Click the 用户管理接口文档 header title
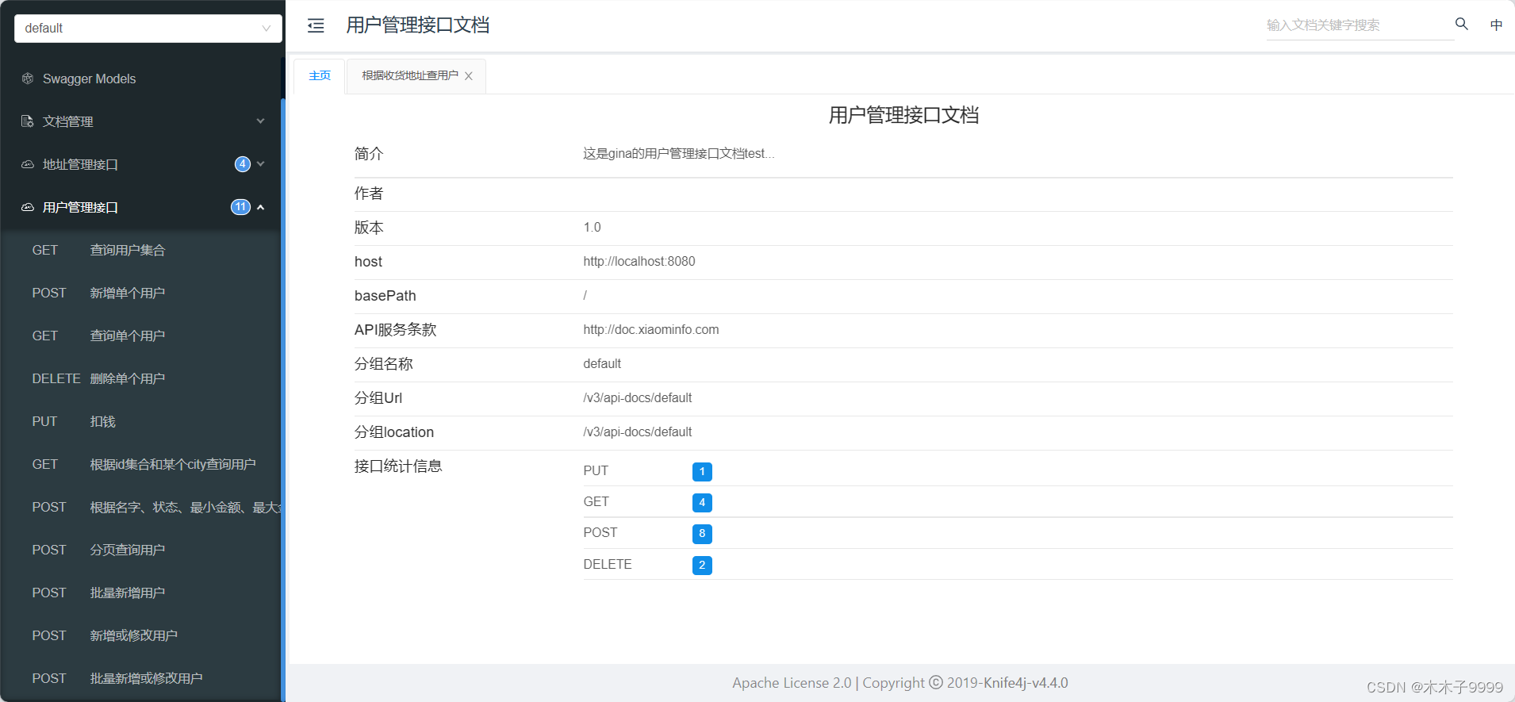1515x702 pixels. (x=418, y=25)
